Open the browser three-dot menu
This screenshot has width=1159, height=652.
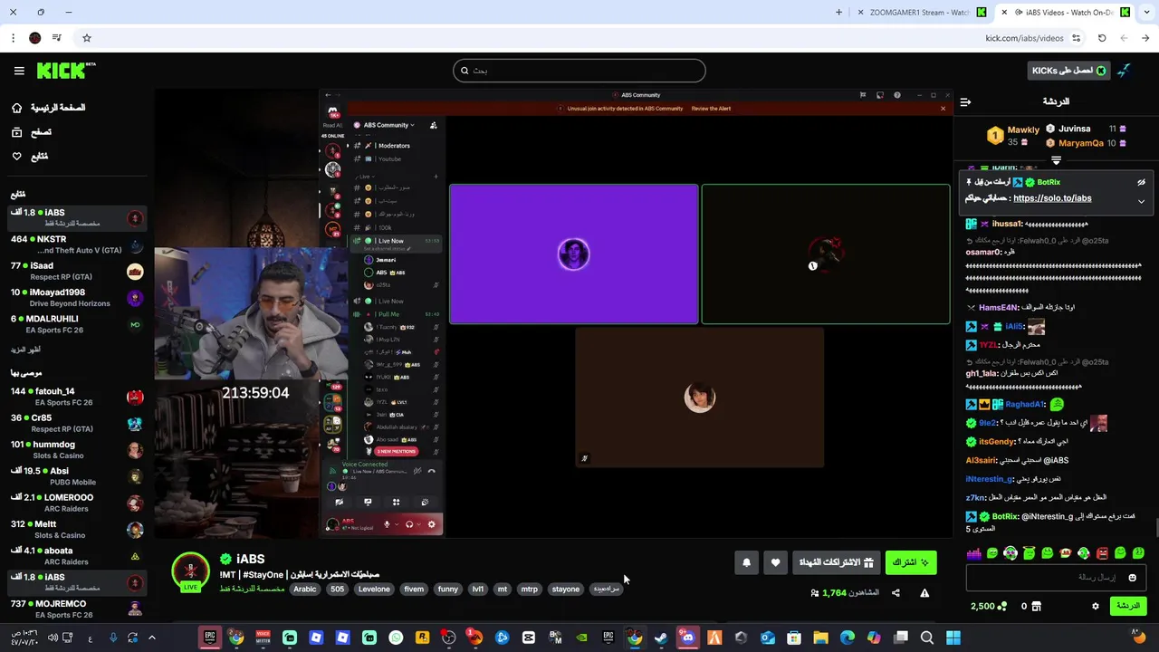click(x=13, y=38)
